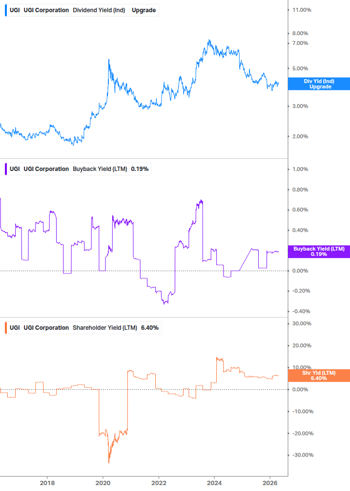The height and width of the screenshot is (491, 350).
Task: Click the 2018 label on time axis
Action: click(x=47, y=483)
